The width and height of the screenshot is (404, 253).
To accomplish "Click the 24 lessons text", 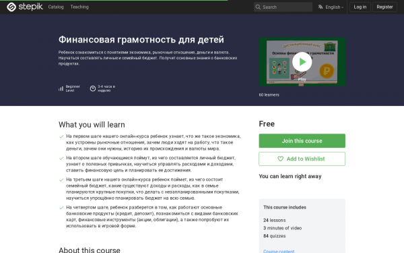I will tap(275, 220).
